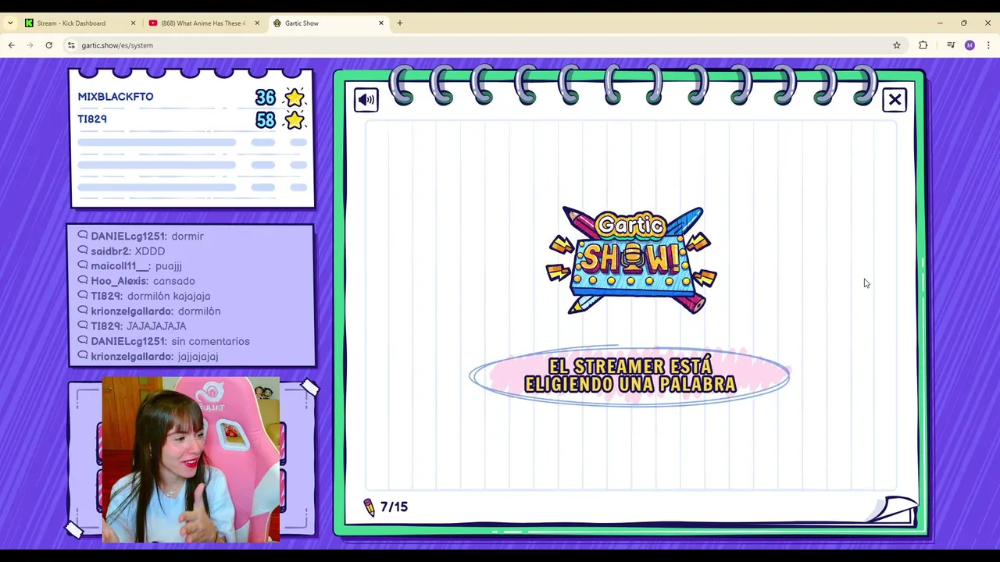Go forward to next page
Image resolution: width=1000 pixels, height=562 pixels.
point(30,45)
